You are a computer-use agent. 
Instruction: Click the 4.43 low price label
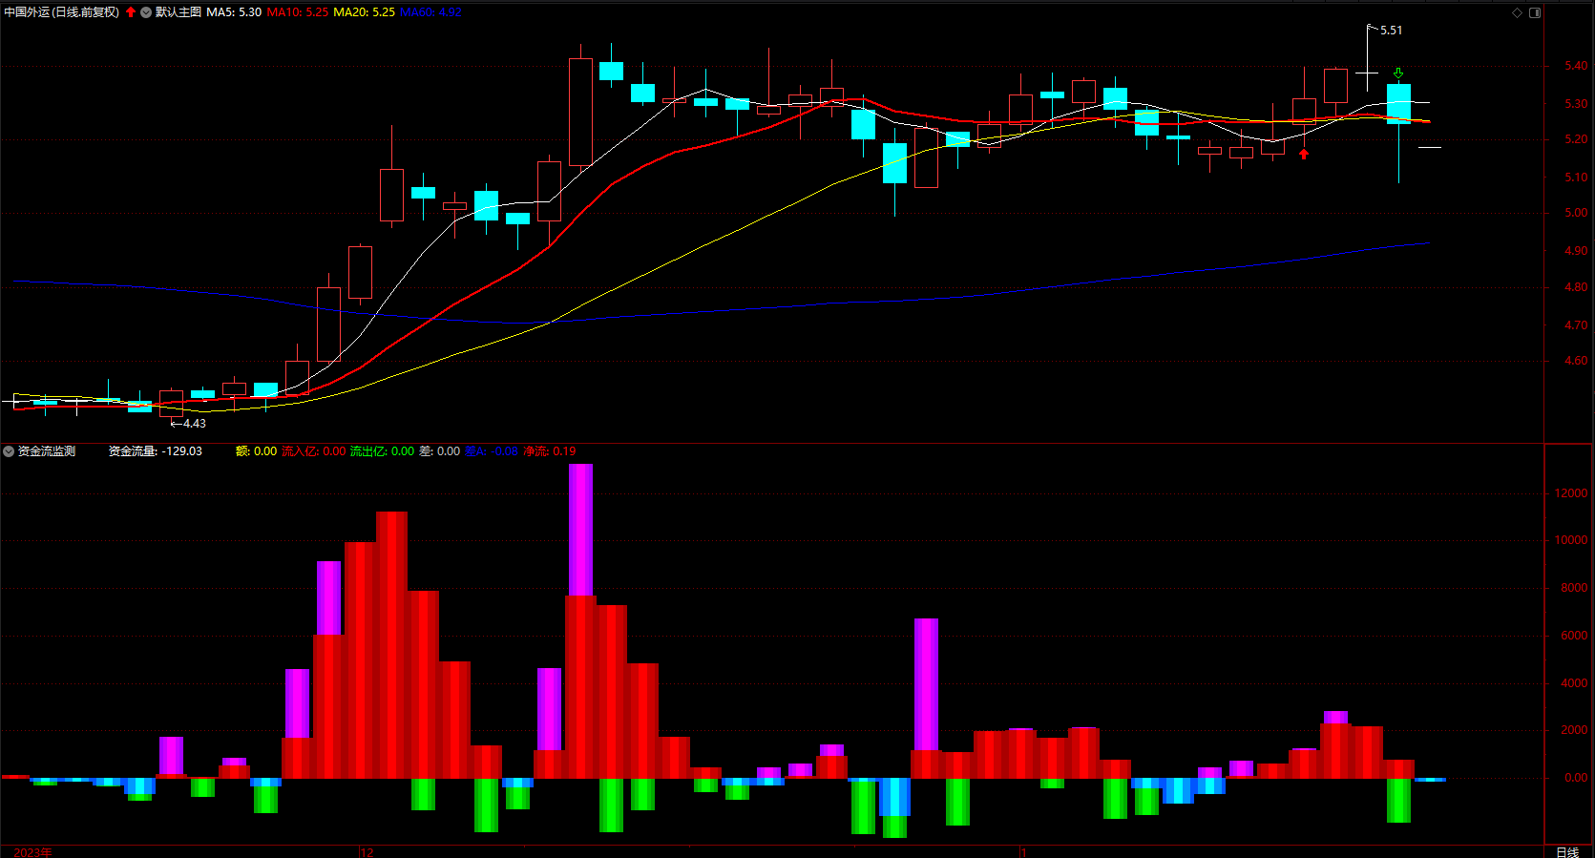click(194, 424)
